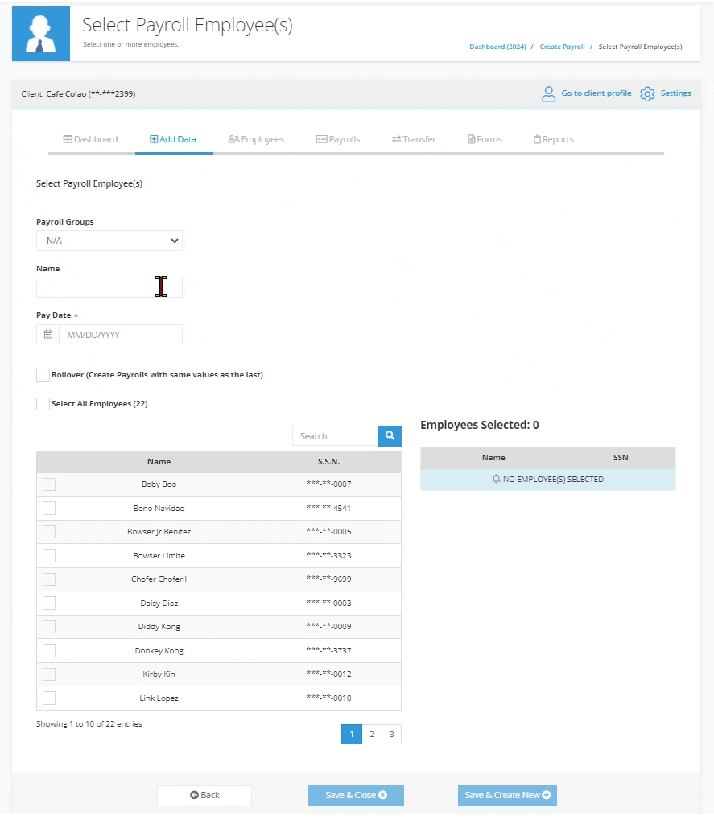This screenshot has height=820, width=714.
Task: Switch to the Employees tab
Action: point(256,138)
